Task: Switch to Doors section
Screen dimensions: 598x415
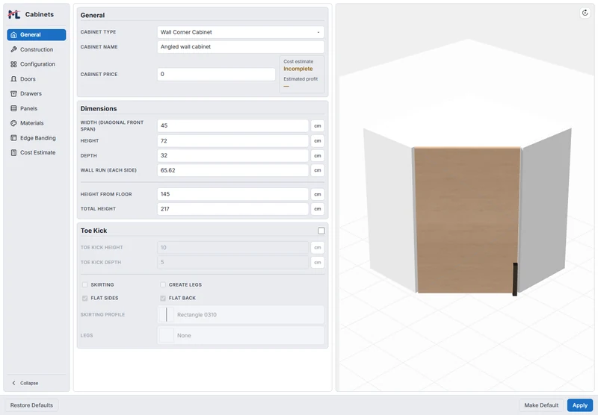Action: coord(36,79)
